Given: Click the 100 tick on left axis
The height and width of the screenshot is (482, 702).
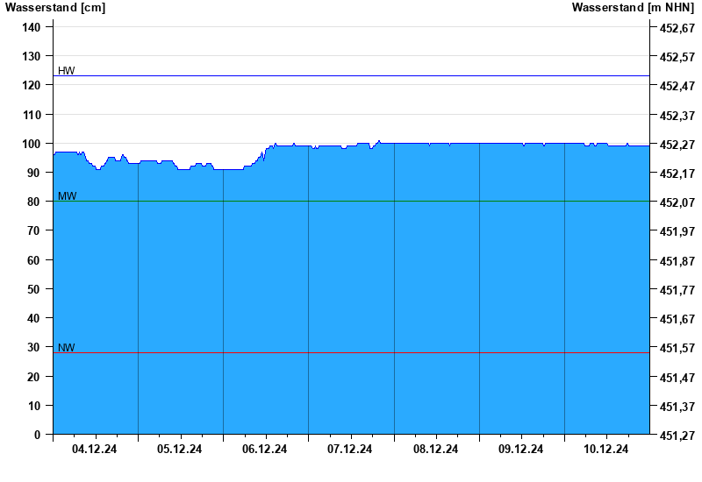Looking at the screenshot, I should click(32, 144).
